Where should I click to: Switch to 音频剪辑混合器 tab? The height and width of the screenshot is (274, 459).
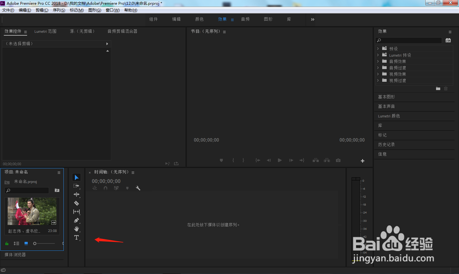pyautogui.click(x=122, y=31)
